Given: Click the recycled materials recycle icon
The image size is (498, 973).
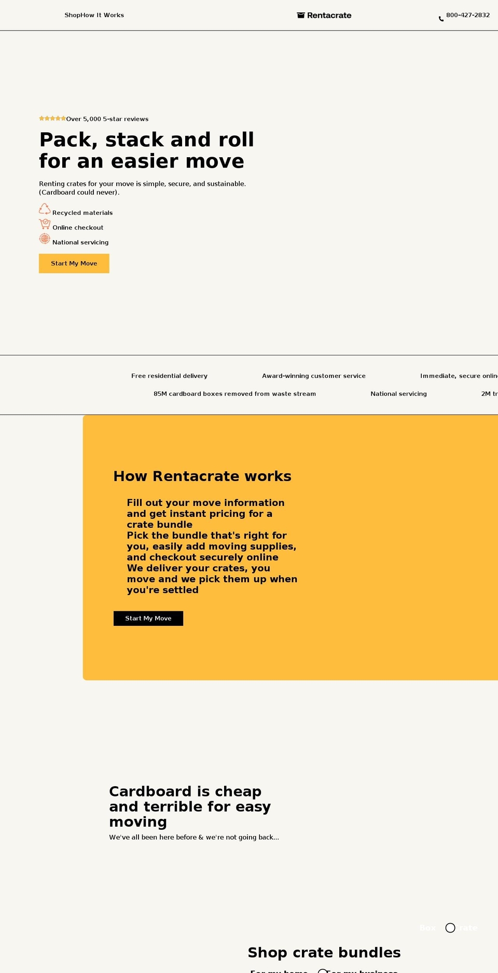Looking at the screenshot, I should pos(45,209).
